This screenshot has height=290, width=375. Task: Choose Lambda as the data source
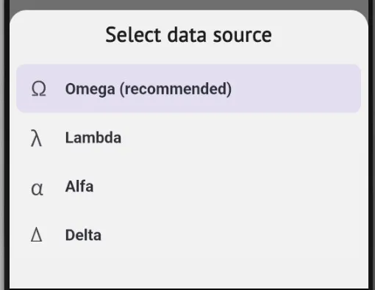point(188,137)
